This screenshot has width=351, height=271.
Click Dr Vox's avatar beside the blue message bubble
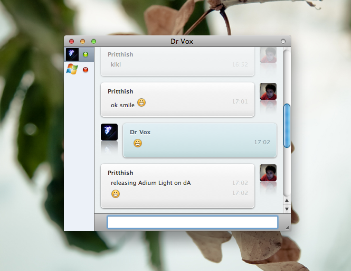coord(109,132)
